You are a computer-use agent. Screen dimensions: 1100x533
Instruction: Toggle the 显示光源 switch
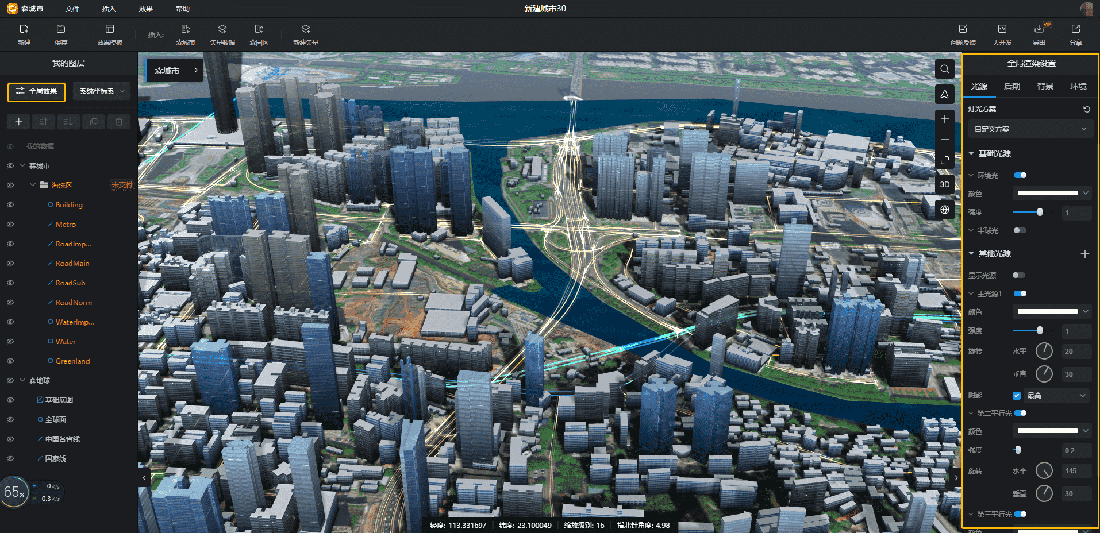(1019, 275)
